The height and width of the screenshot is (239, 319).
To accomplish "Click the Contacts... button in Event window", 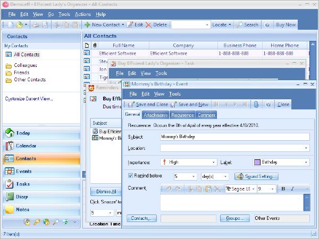I will coord(141,218).
